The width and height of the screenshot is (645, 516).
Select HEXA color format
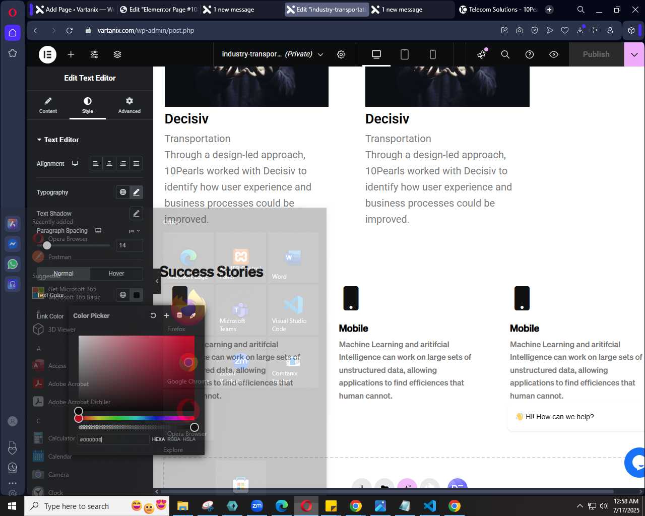click(x=158, y=439)
